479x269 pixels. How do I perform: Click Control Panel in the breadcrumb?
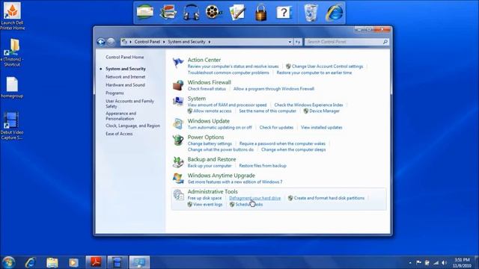point(147,42)
